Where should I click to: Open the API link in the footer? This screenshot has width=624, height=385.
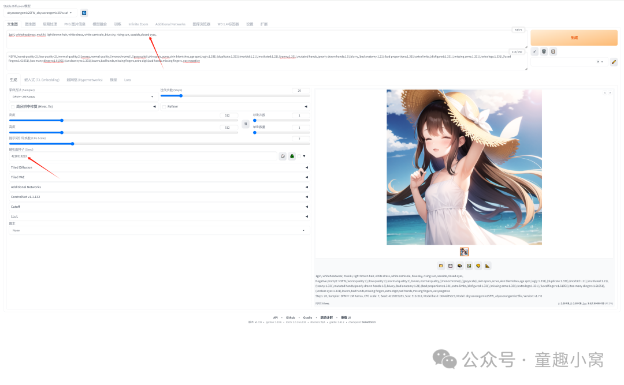point(276,317)
